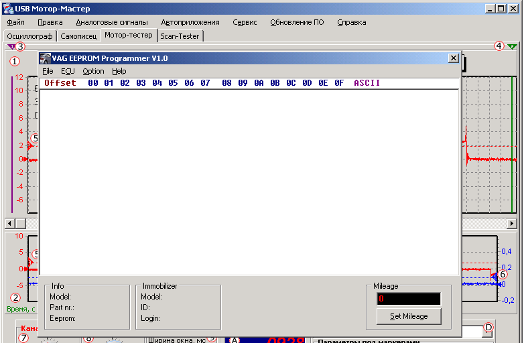Click the green marker 2 triangle icon
Screen dimensions: 524x343
[512, 46]
